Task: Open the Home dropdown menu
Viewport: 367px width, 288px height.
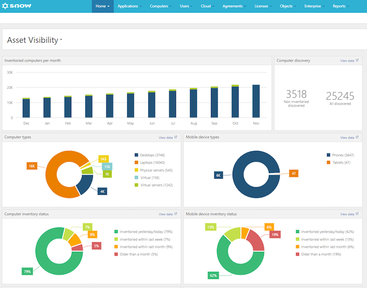Action: click(103, 6)
